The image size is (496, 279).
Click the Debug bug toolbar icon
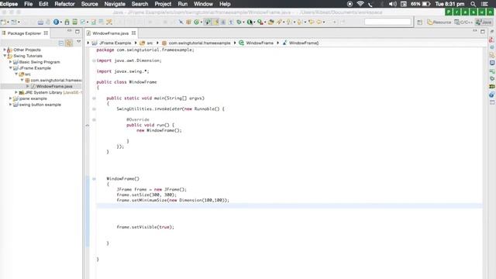click(x=239, y=22)
